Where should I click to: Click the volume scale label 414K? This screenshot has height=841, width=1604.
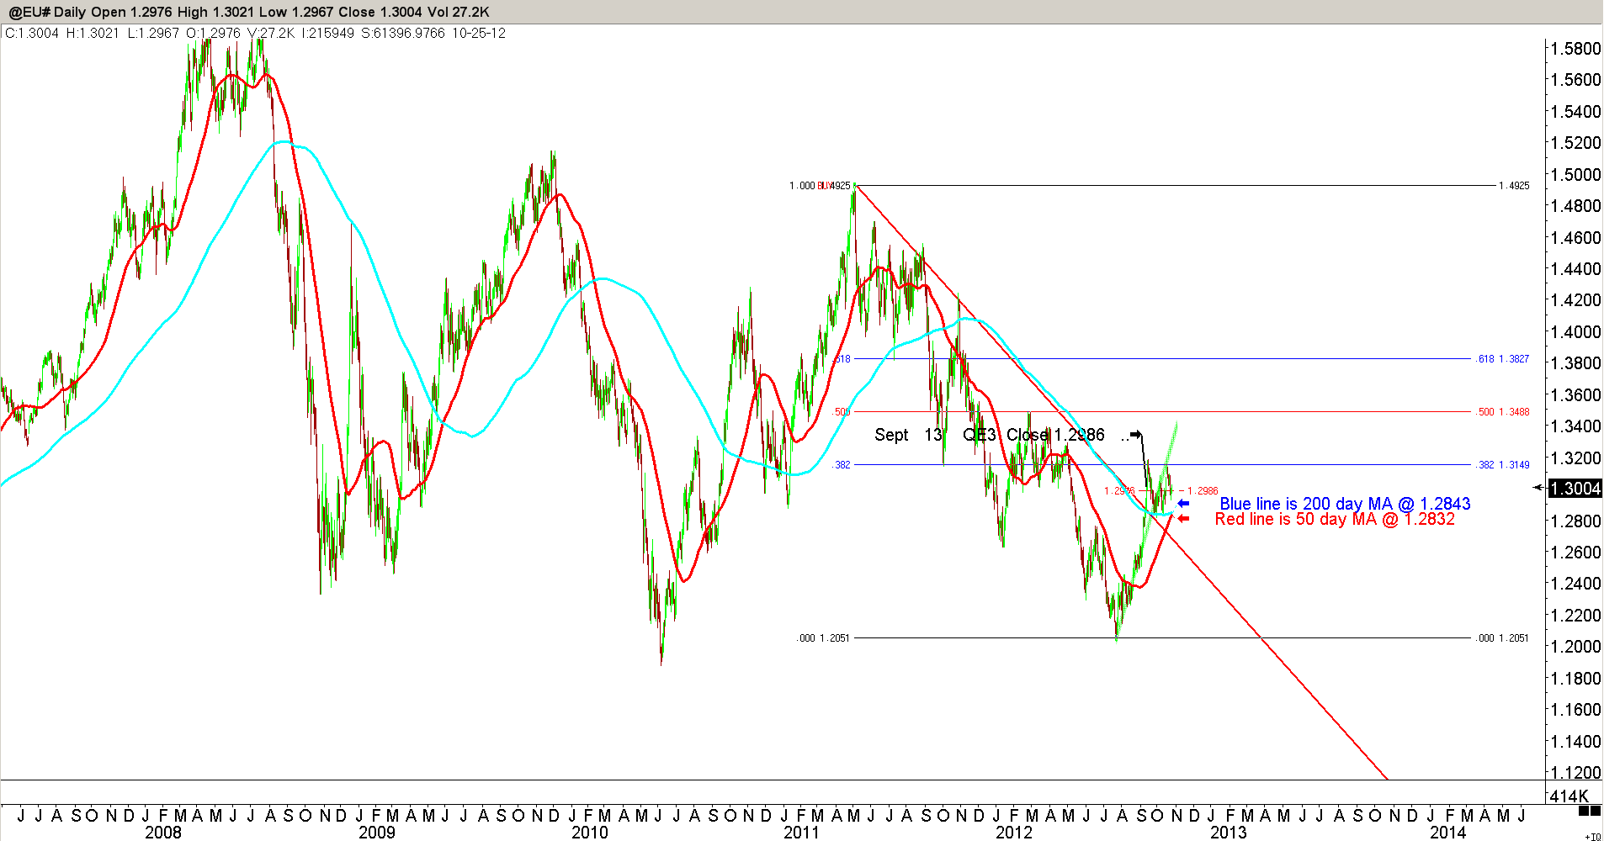(1569, 796)
